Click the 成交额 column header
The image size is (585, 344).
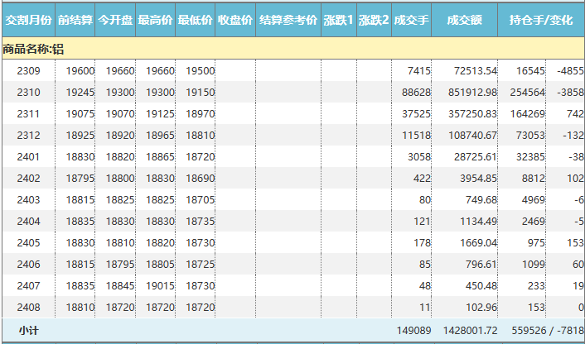[x=466, y=19]
